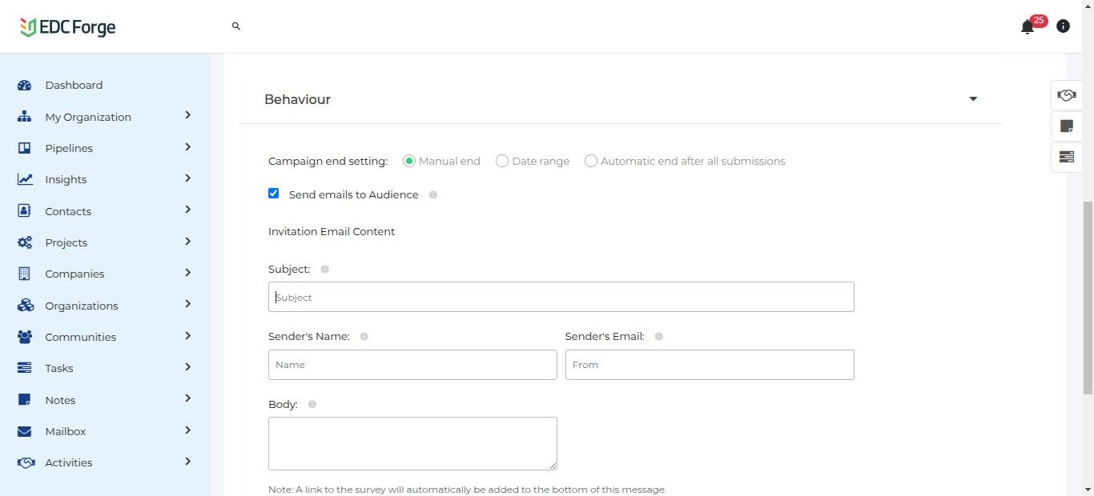Viewport: 1094px width, 496px height.
Task: Click the page vertical scrollbar
Action: point(1088,296)
